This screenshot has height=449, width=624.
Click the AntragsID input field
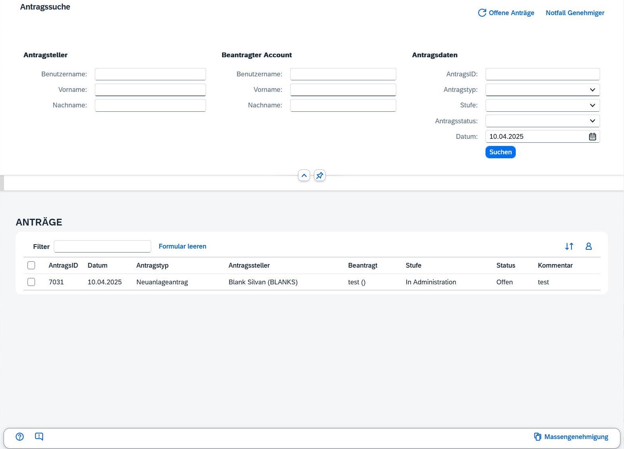click(x=542, y=74)
